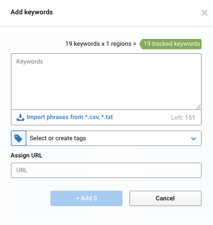
Task: Click the Add keywords dialog title
Action: [31, 12]
